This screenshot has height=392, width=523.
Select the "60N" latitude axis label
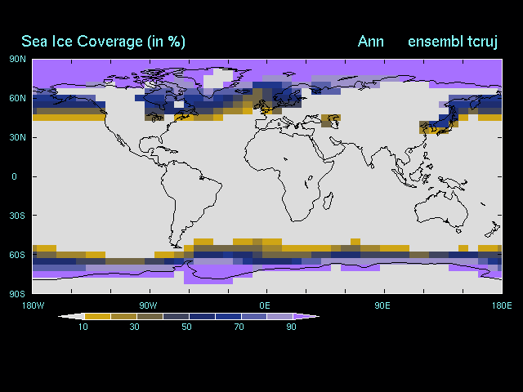point(18,98)
